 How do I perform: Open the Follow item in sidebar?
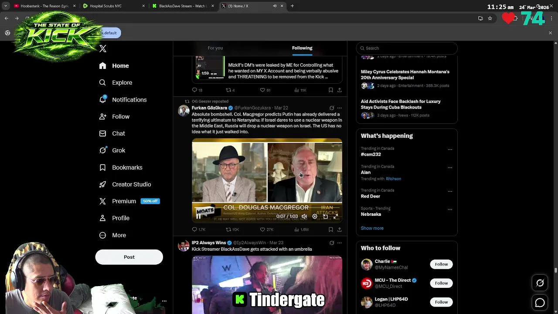[114, 116]
